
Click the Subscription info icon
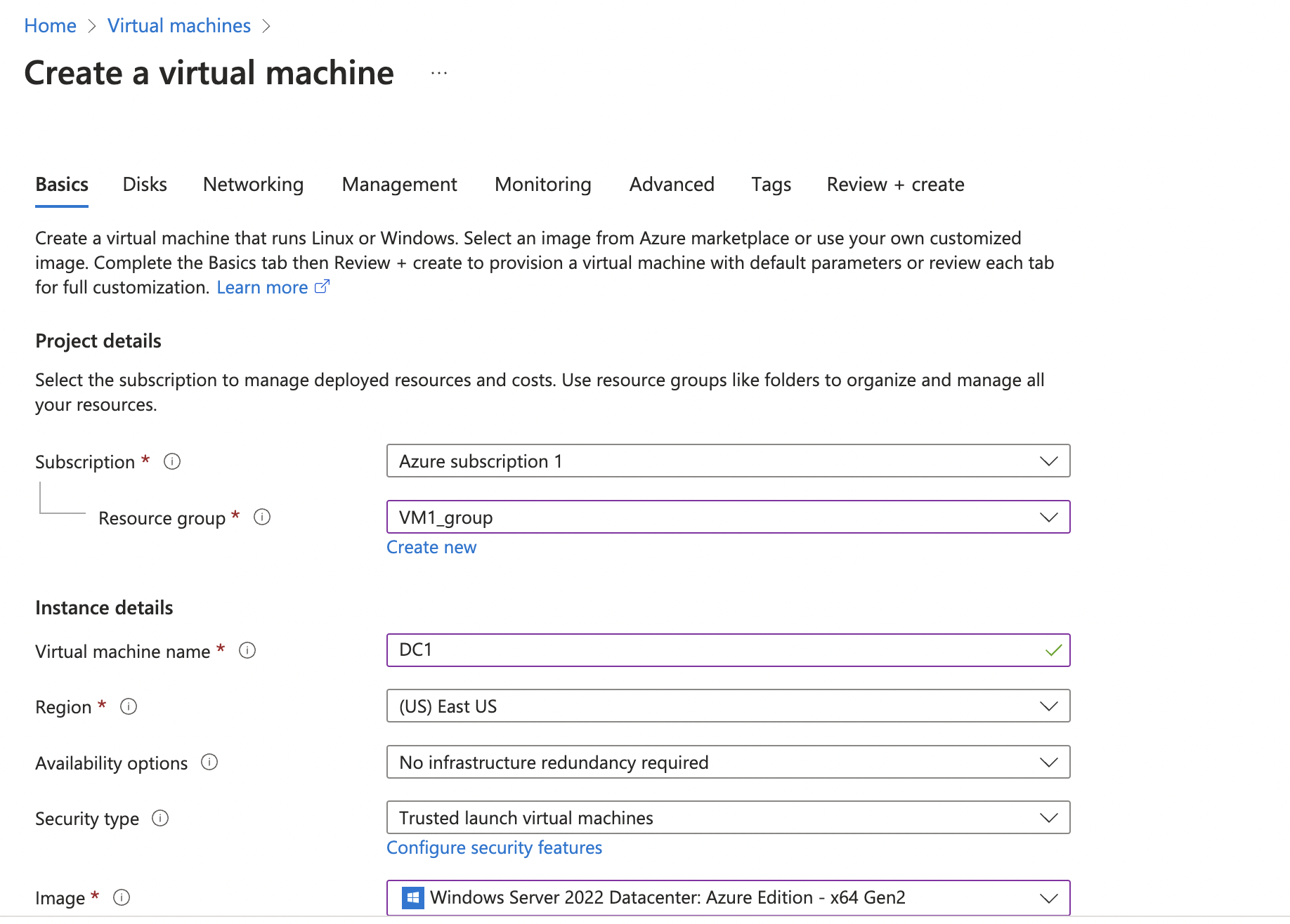tap(172, 461)
